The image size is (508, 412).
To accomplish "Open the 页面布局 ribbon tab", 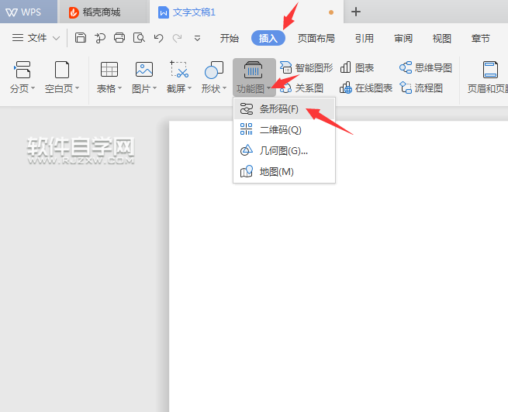I will point(316,39).
